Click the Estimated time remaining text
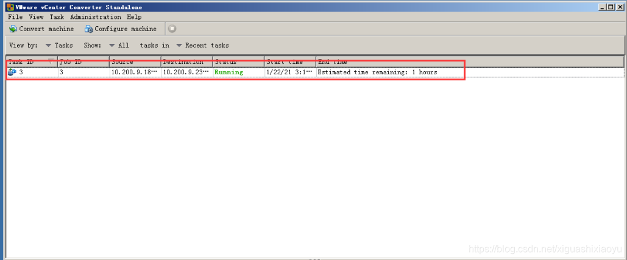 [377, 72]
